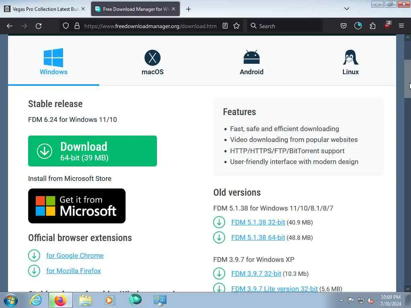Show hidden system tray icons arrow
The height and width of the screenshot is (308, 411).
(x=341, y=300)
